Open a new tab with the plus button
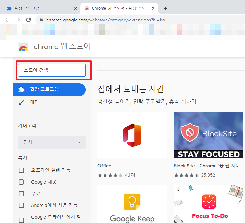 165,8
